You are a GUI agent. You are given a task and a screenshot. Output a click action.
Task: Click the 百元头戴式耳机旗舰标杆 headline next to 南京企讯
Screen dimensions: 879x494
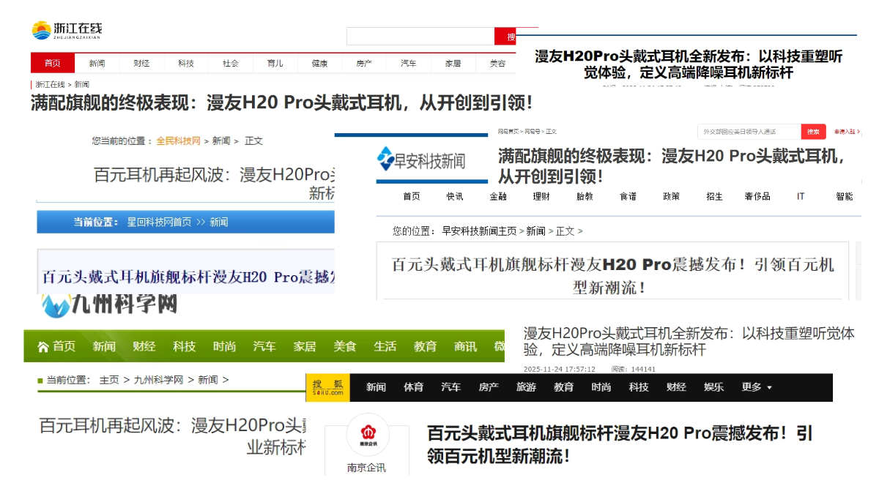coord(619,444)
